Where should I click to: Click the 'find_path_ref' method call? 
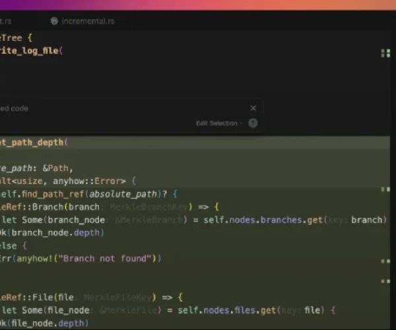point(53,194)
